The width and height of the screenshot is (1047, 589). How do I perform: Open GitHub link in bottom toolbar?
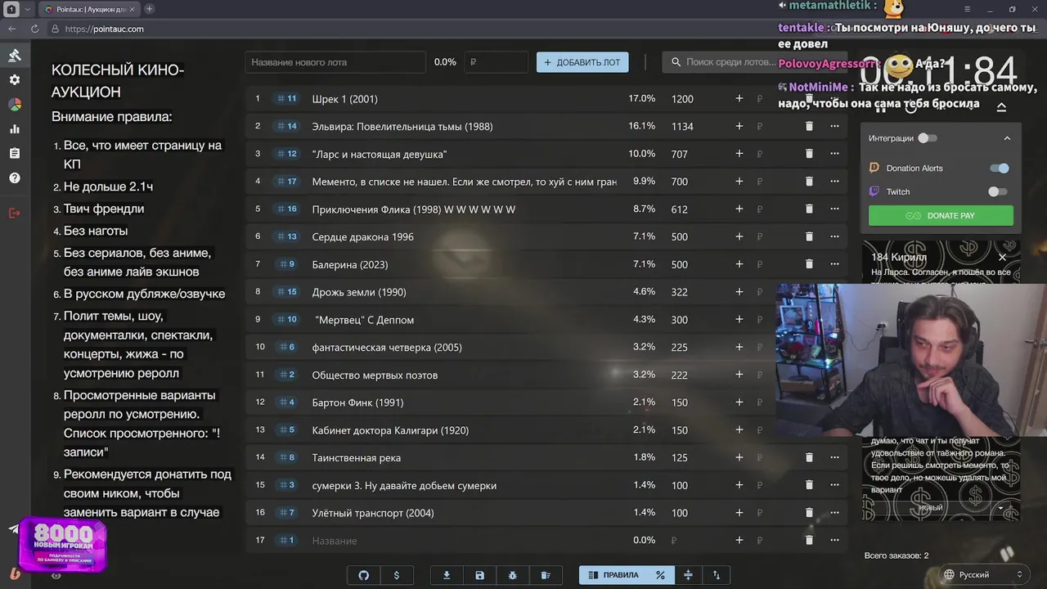[x=364, y=575]
